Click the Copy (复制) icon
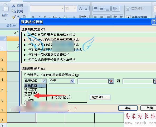 coord(13,11)
